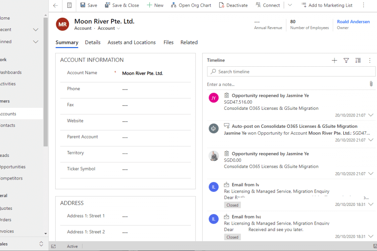Click the timeline sort order icon
Screen dimensions: 377x251
point(358,60)
